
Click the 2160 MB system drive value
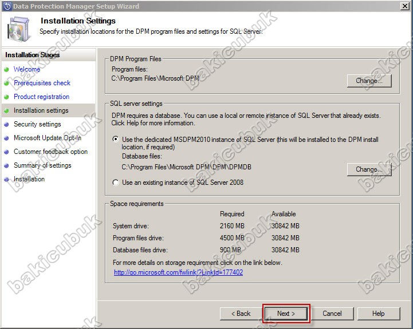click(232, 226)
